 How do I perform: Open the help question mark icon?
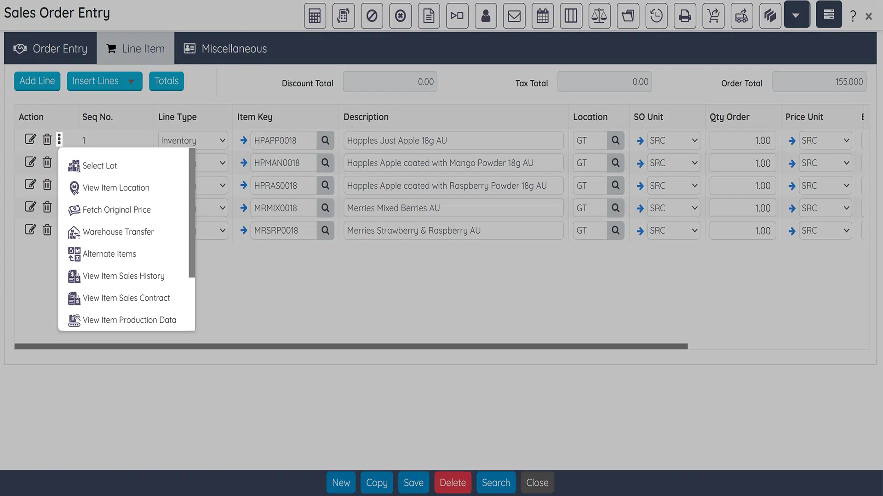853,16
